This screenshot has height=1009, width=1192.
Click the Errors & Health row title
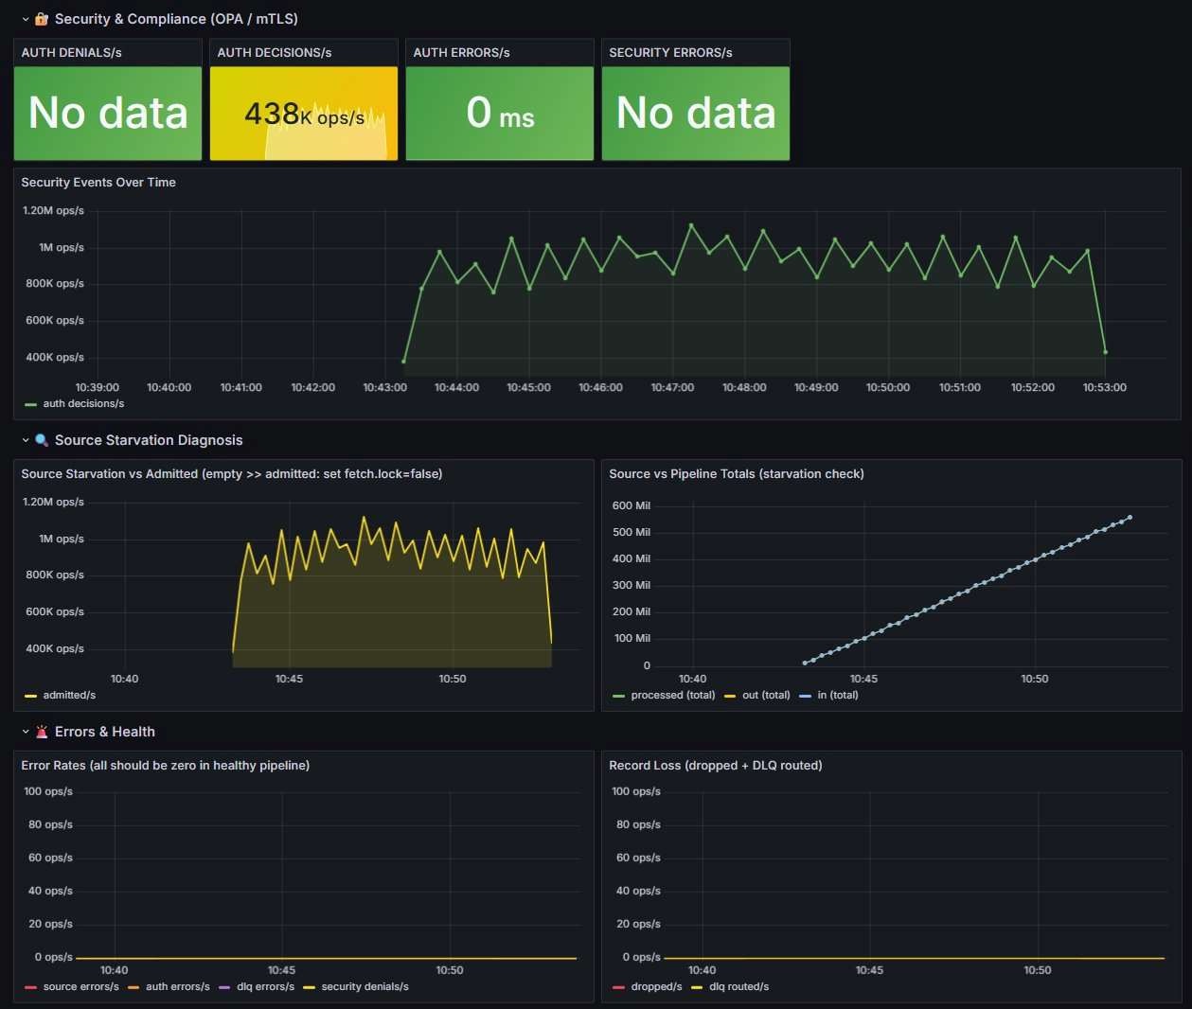105,732
